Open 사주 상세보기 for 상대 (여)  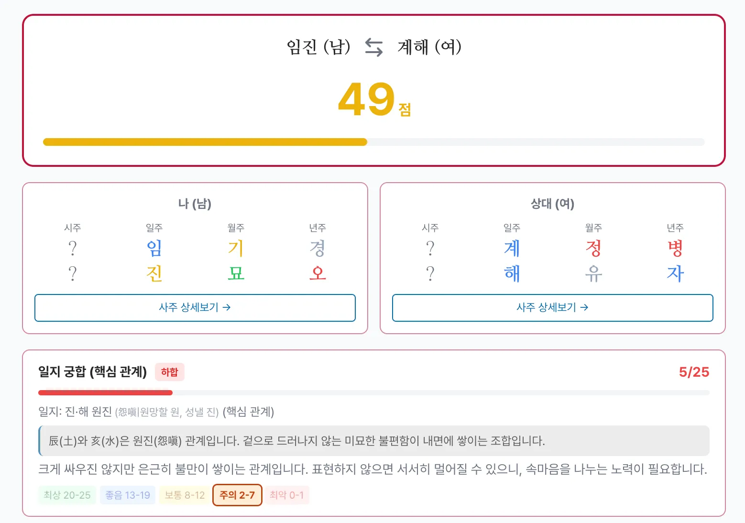pyautogui.click(x=552, y=307)
